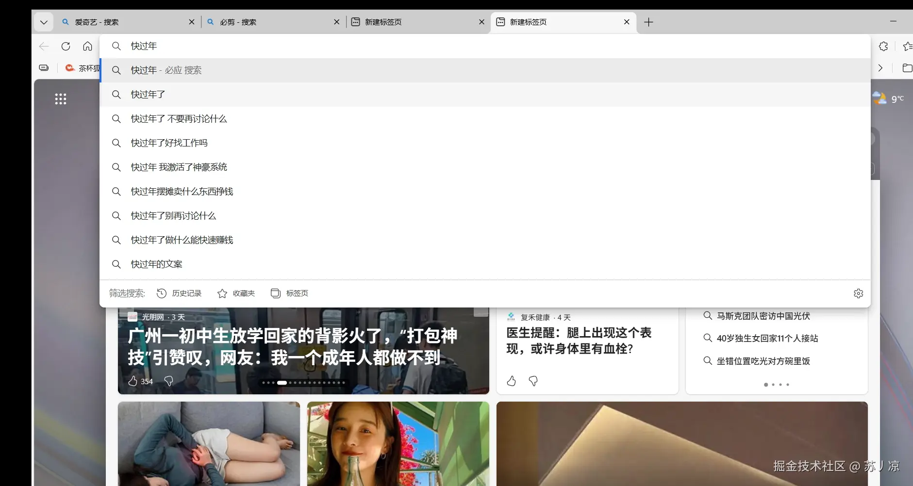Search trending topic 坐错位置吃光对方碗里饭
Viewport: 913px width, 486px height.
(x=757, y=361)
